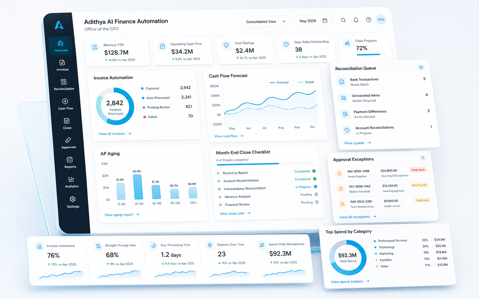Viewport: 479px width, 299px height.
Task: Toggle the Forecast legend in Cash Flow Forecast
Action: click(x=279, y=82)
